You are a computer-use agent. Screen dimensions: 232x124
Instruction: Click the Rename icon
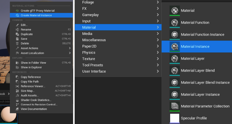(17, 30)
